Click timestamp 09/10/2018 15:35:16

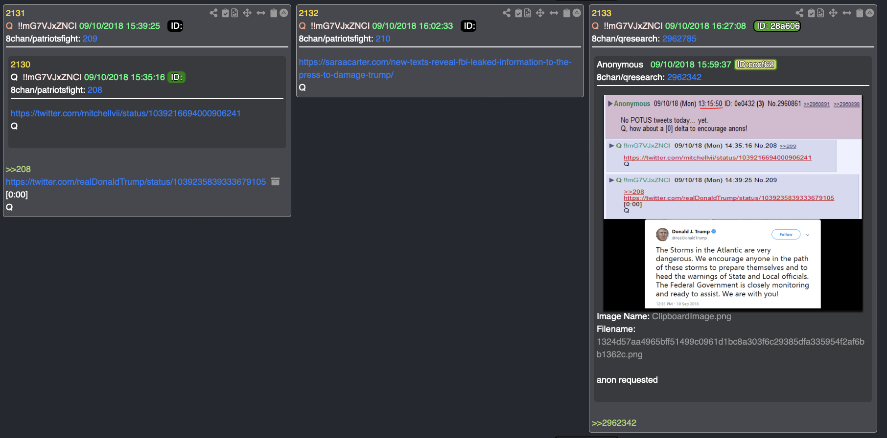click(x=124, y=77)
